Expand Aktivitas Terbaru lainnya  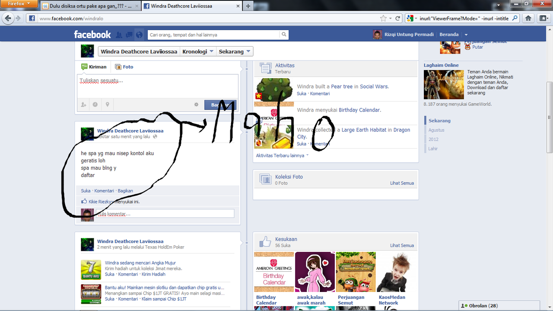click(282, 155)
